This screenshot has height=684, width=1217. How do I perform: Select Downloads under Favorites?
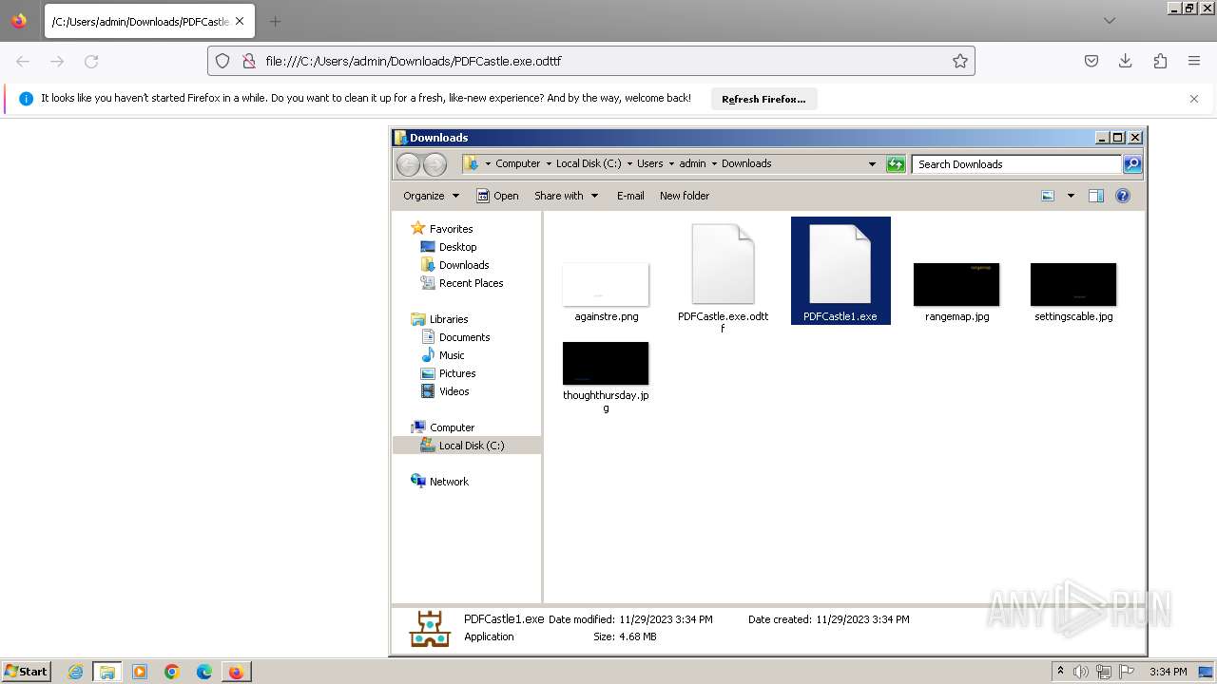click(x=464, y=265)
